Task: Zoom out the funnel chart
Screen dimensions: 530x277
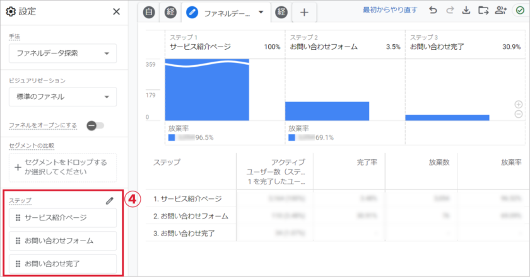Action: tap(519, 114)
